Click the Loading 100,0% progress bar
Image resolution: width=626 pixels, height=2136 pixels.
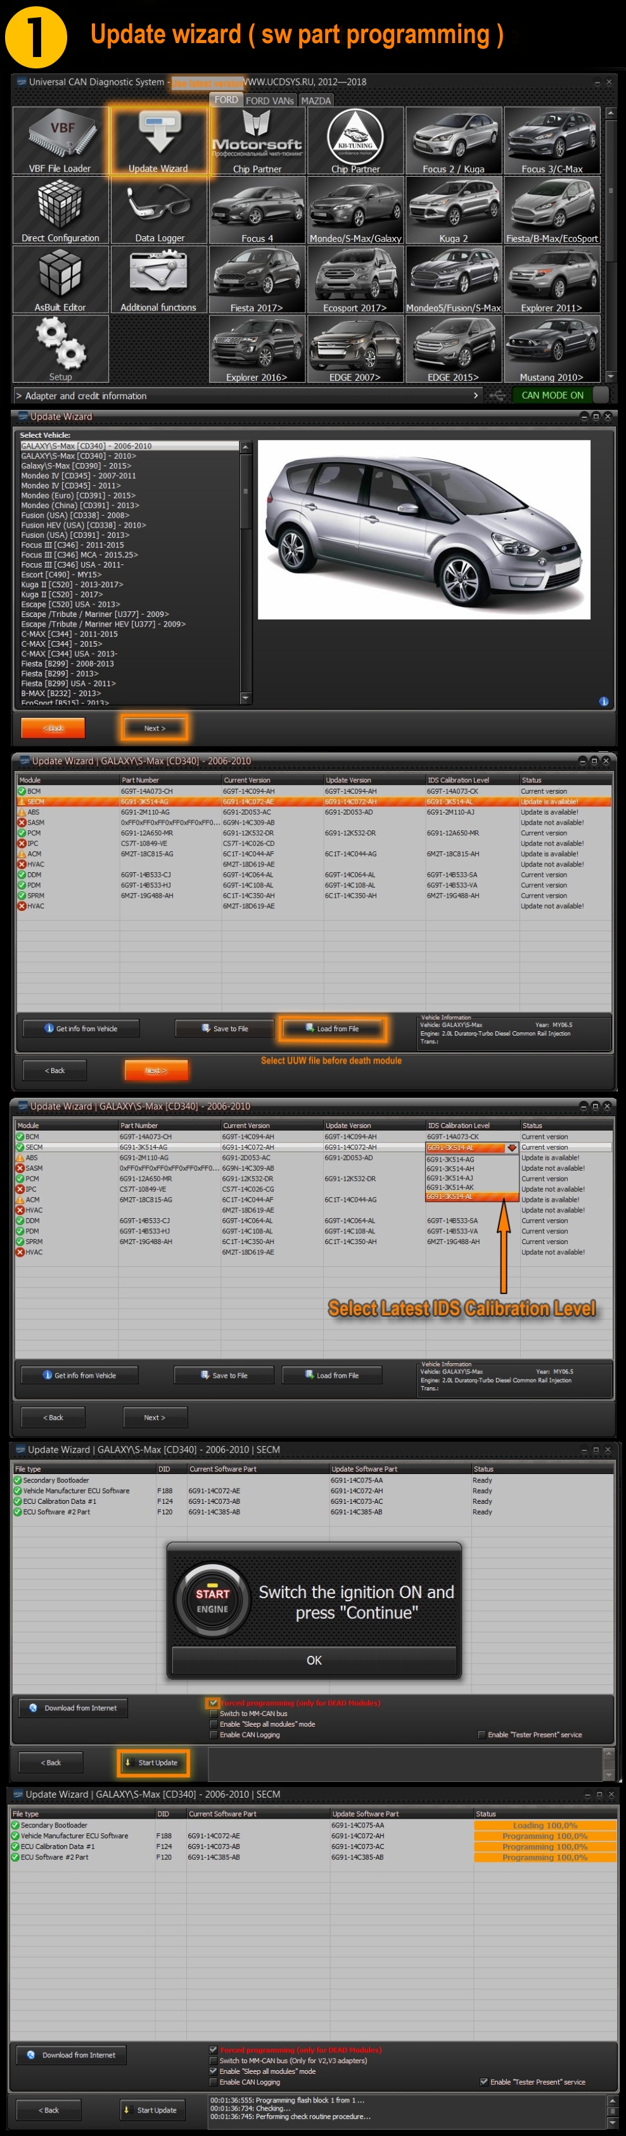pyautogui.click(x=545, y=1825)
